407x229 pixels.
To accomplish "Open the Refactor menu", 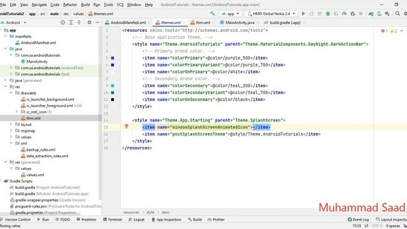I will 70,4.
